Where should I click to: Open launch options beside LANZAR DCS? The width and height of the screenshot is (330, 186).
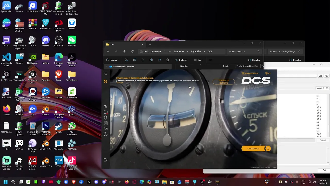pos(268,149)
